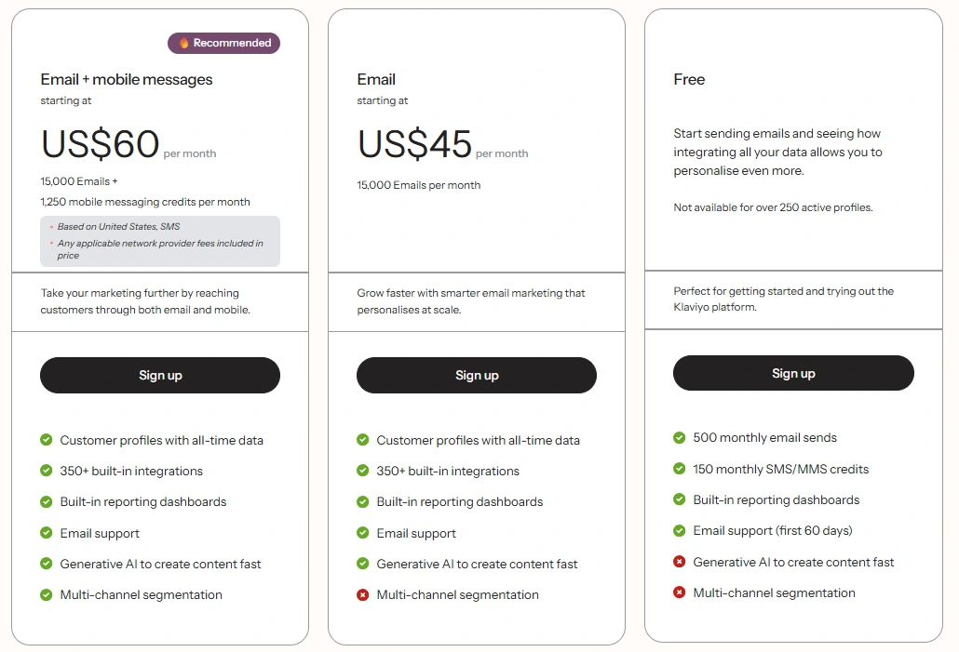Click the checkmark beside Customer profiles with all-time data
959x652 pixels.
coord(46,440)
